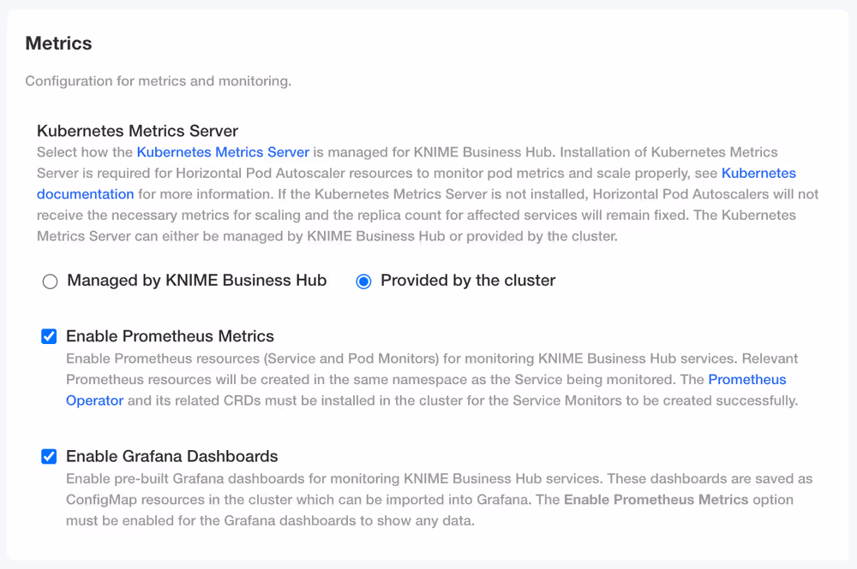
Task: Click the Enable Prometheus Metrics checkbox label
Action: (170, 336)
